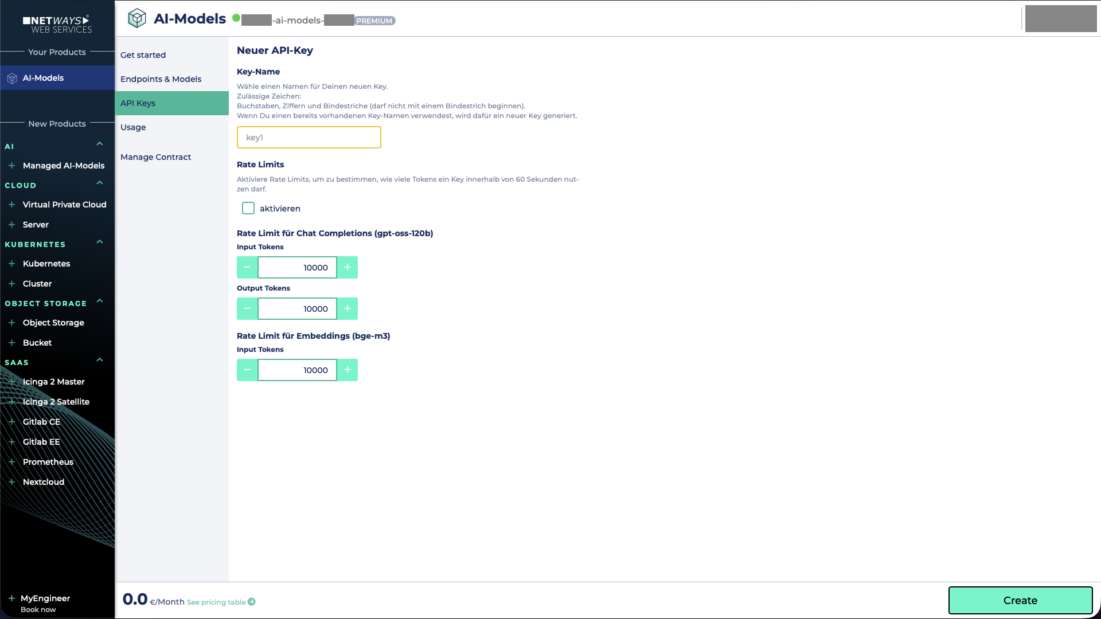Collapse the KUBERNETES section in sidebar

pos(100,242)
